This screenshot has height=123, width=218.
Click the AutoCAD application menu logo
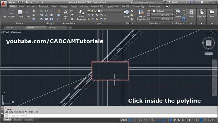pos(3,4)
